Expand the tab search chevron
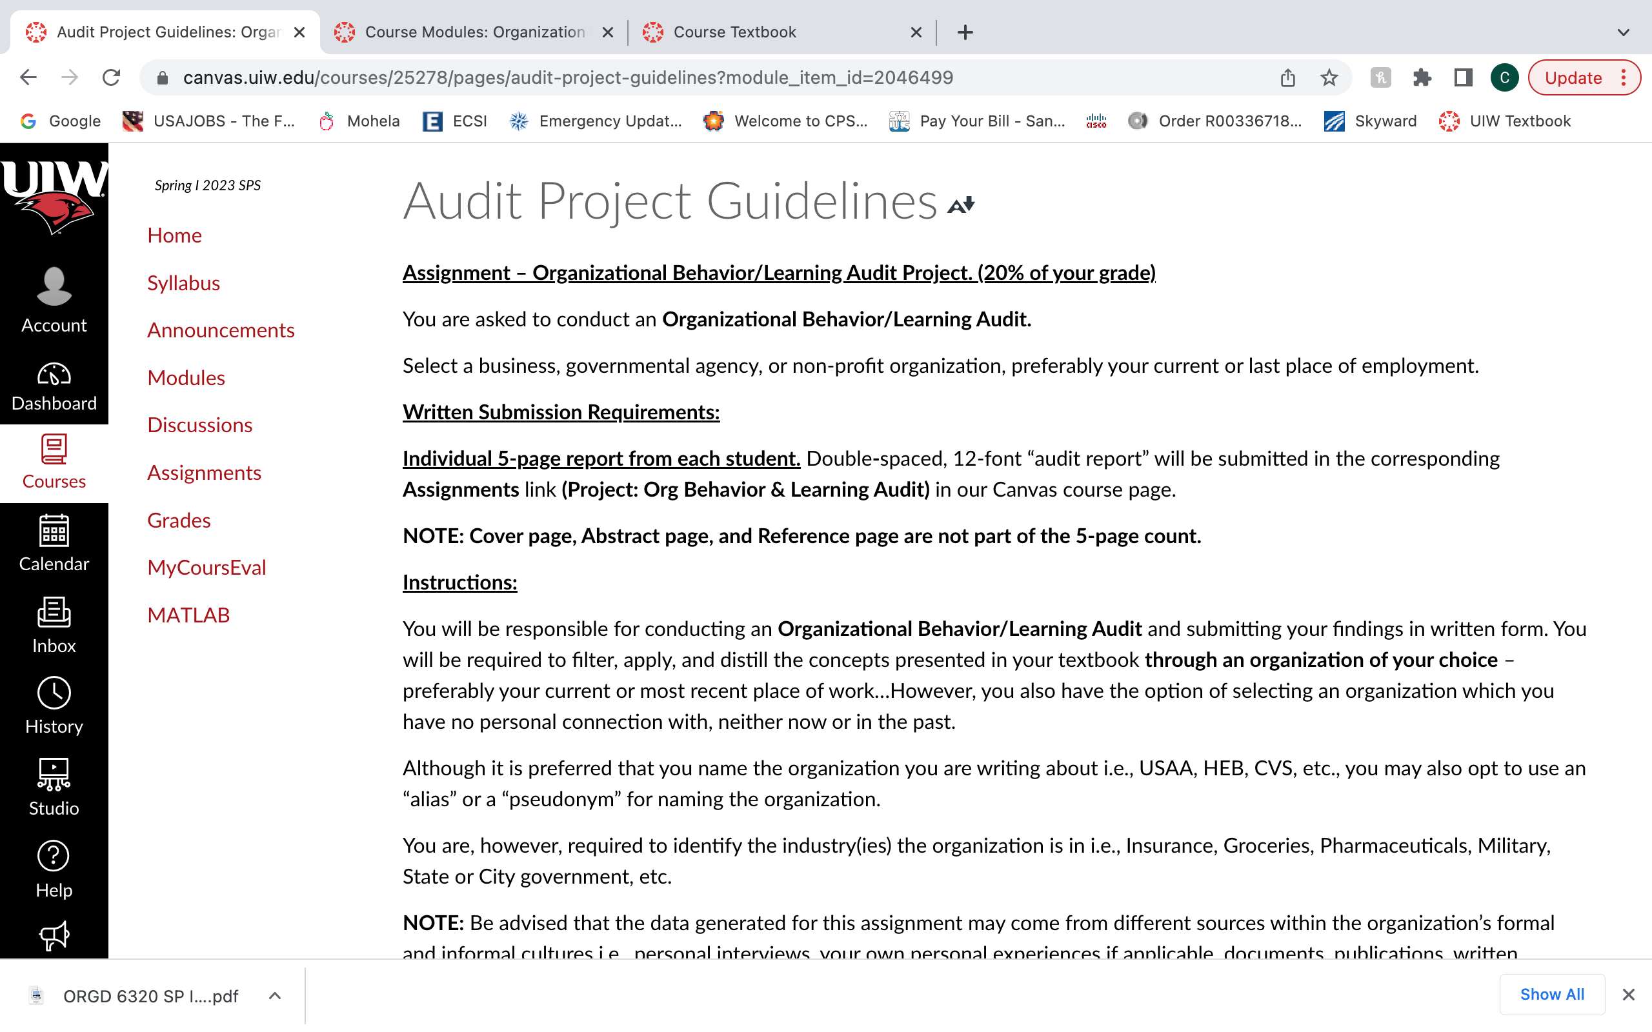Screen dimensions: 1652x1032 pyautogui.click(x=1624, y=32)
